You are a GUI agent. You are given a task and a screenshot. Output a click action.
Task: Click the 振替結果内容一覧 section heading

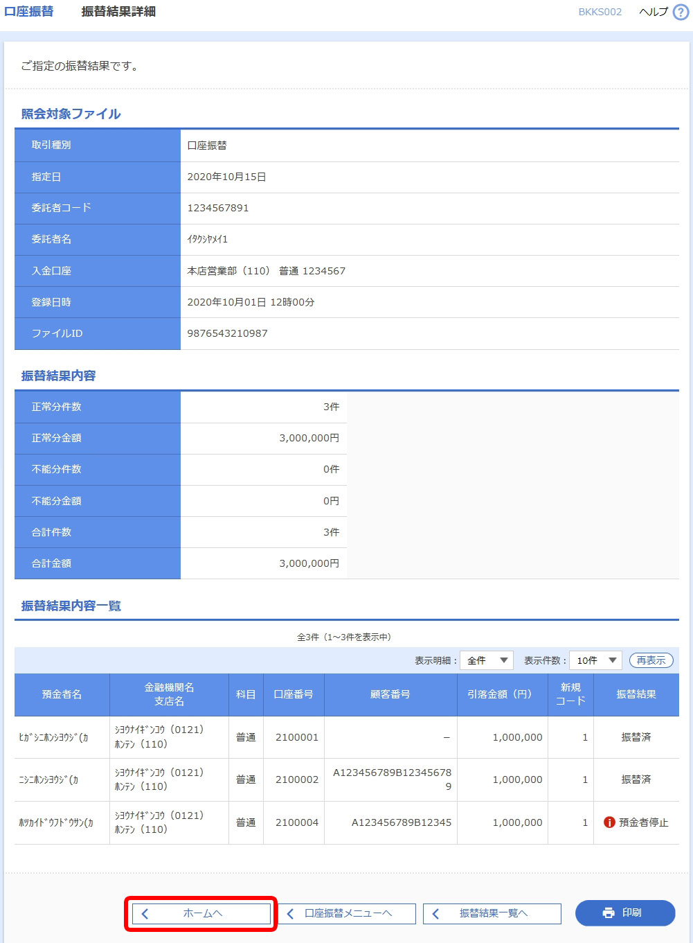pos(71,606)
